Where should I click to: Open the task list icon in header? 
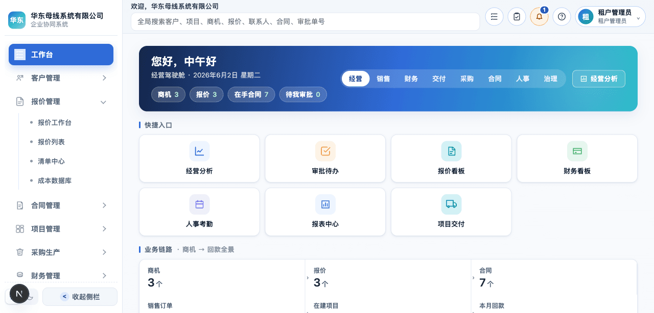click(494, 17)
